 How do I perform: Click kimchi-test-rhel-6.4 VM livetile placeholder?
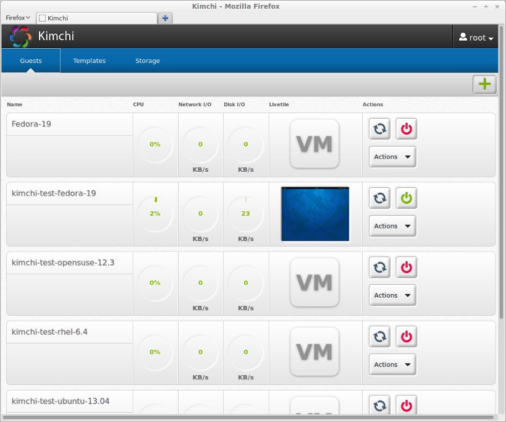[x=314, y=352]
